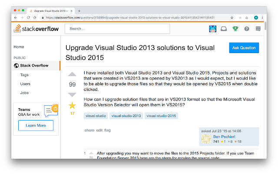
Task: Click the macOS yellow minimize button
Action: [19, 10]
